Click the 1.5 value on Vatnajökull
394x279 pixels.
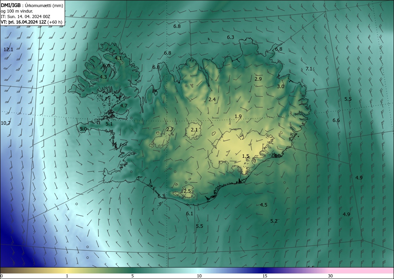[x=245, y=156]
